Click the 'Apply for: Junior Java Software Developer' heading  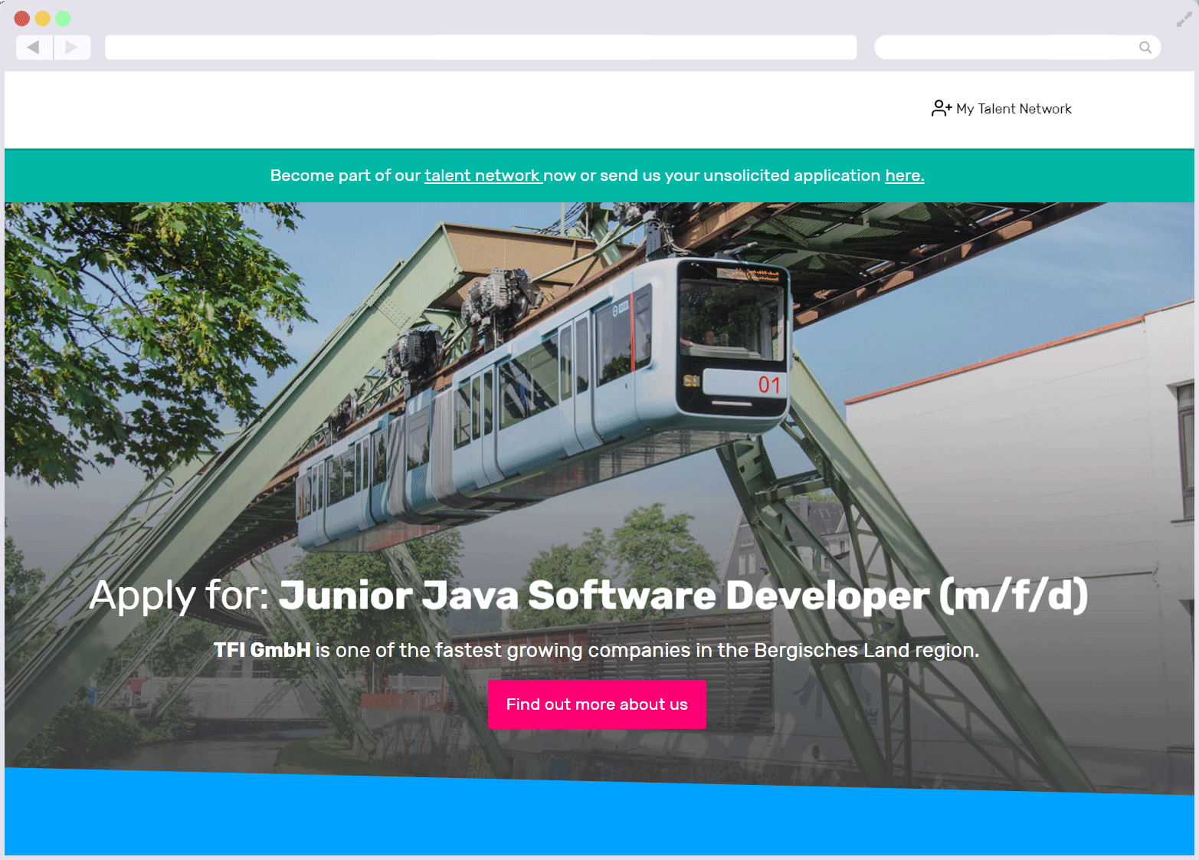tap(588, 596)
